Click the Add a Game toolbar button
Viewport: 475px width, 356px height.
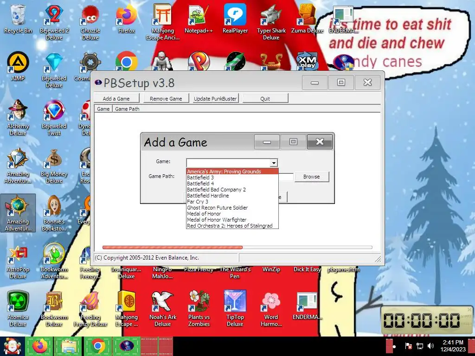116,98
